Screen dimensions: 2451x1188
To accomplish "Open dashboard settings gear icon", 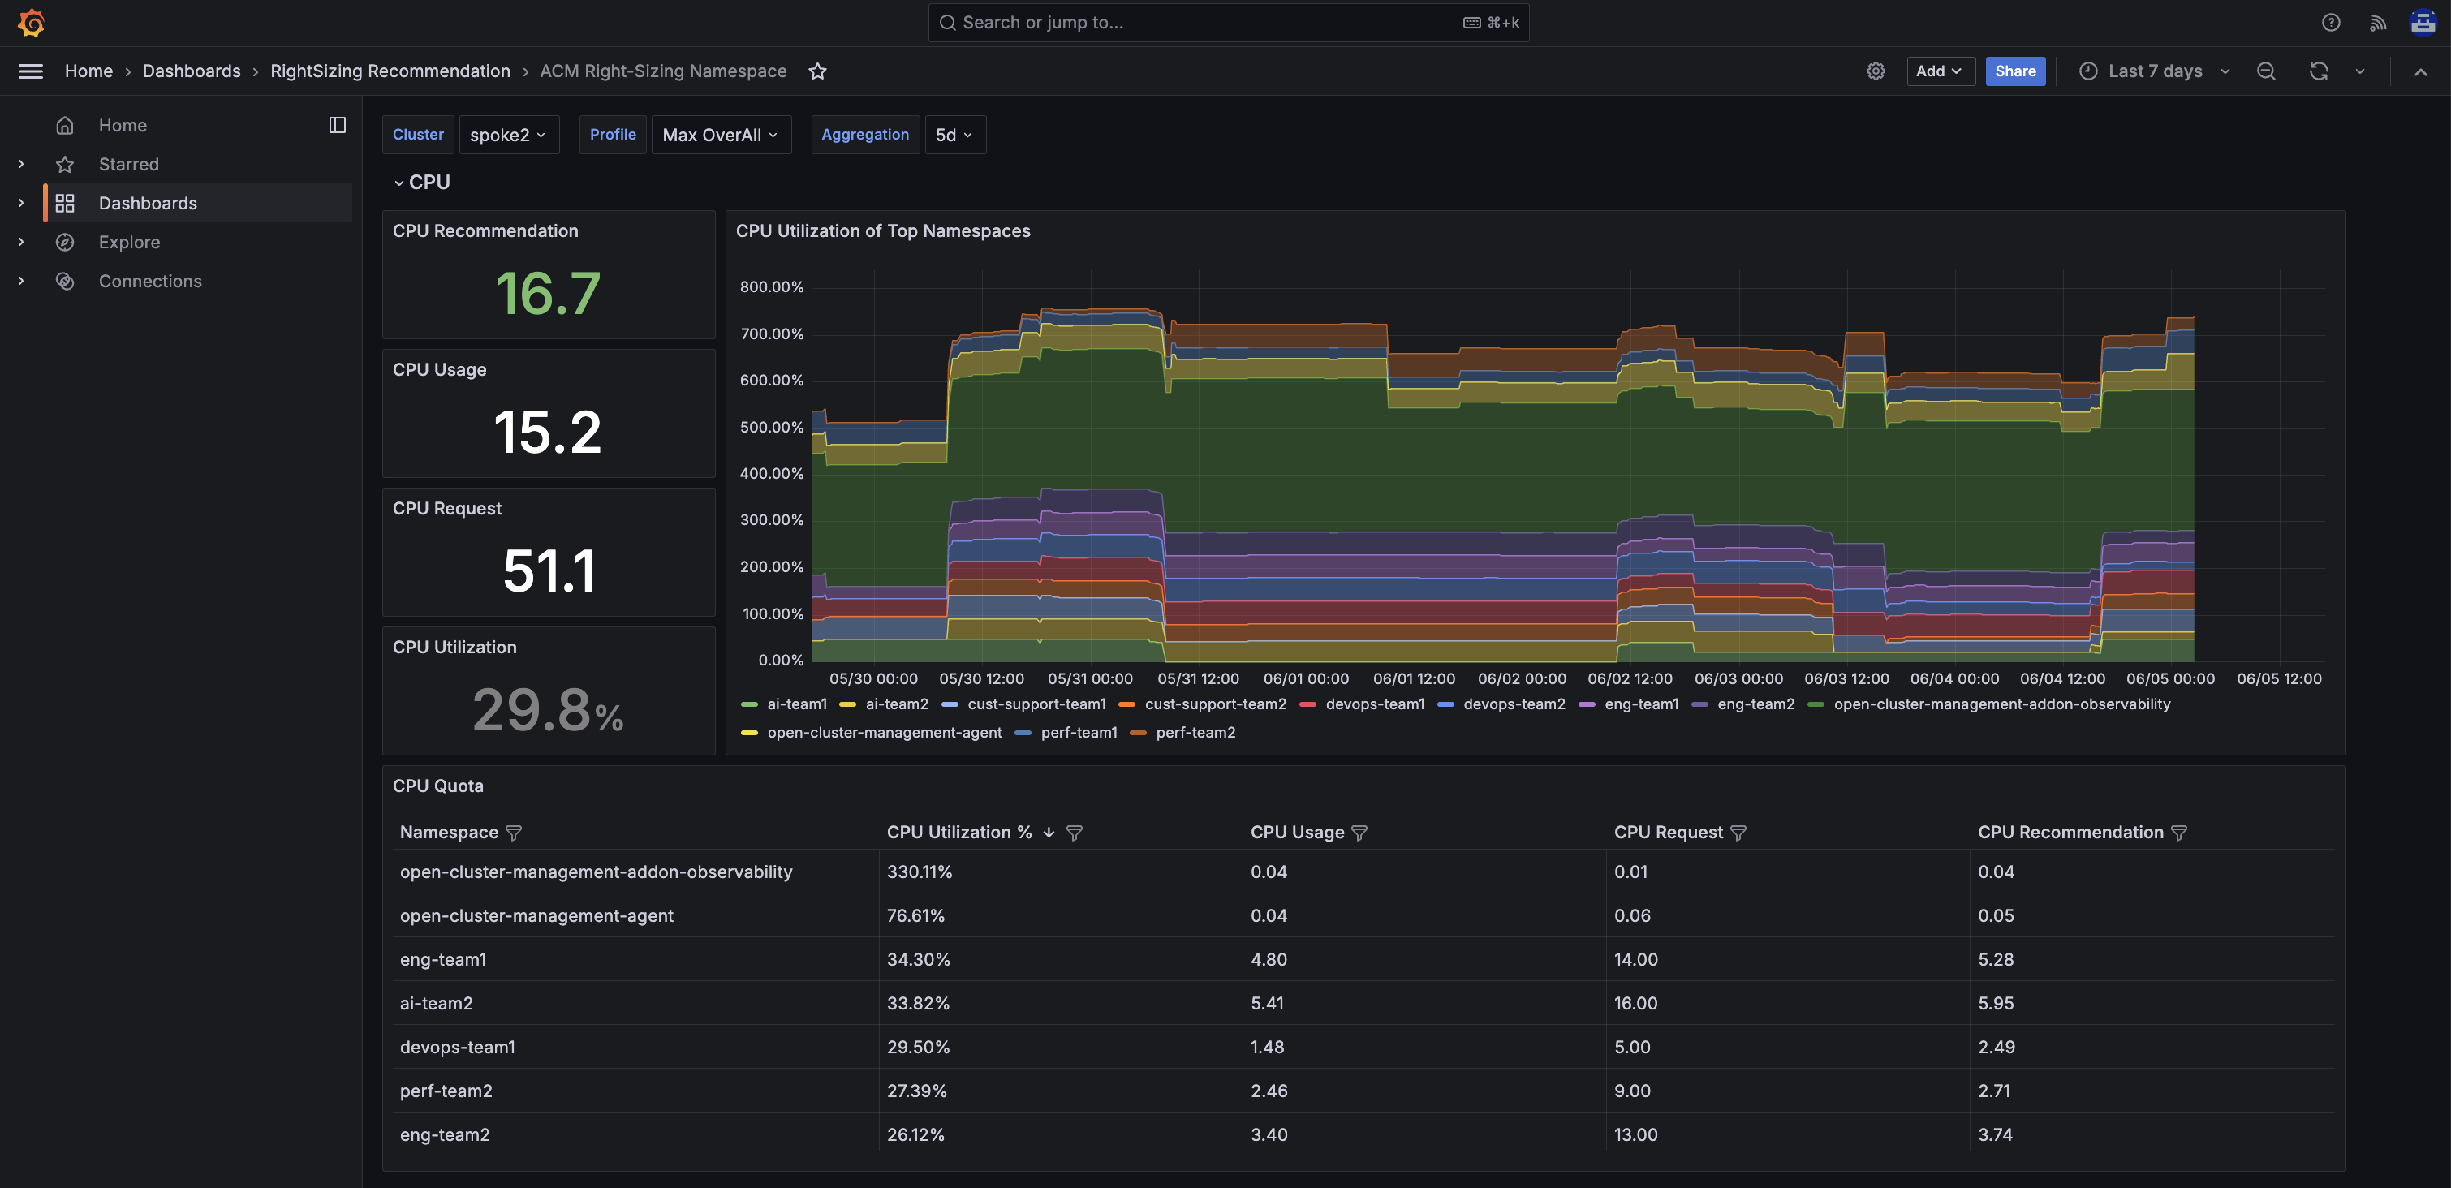I will pyautogui.click(x=1876, y=71).
